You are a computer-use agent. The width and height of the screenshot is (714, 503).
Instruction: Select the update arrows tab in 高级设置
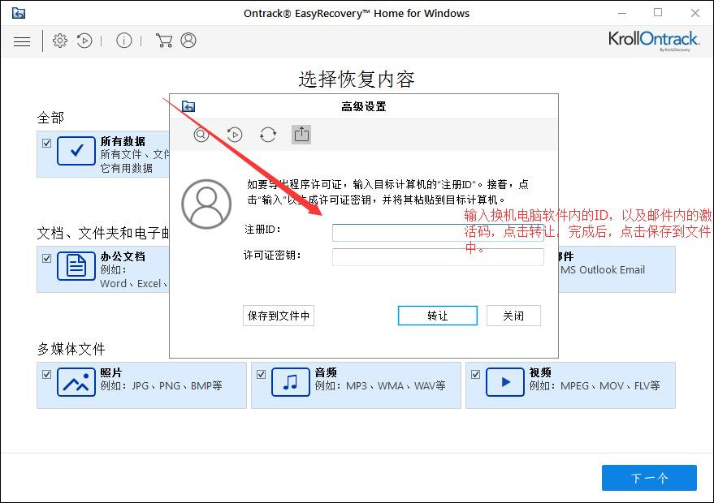tap(268, 135)
